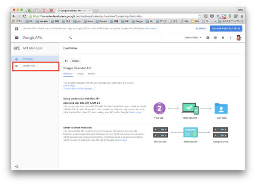256x185 pixels.
Task: Click SIGN UP FOR FREE TRIAL
Action: 226,28
